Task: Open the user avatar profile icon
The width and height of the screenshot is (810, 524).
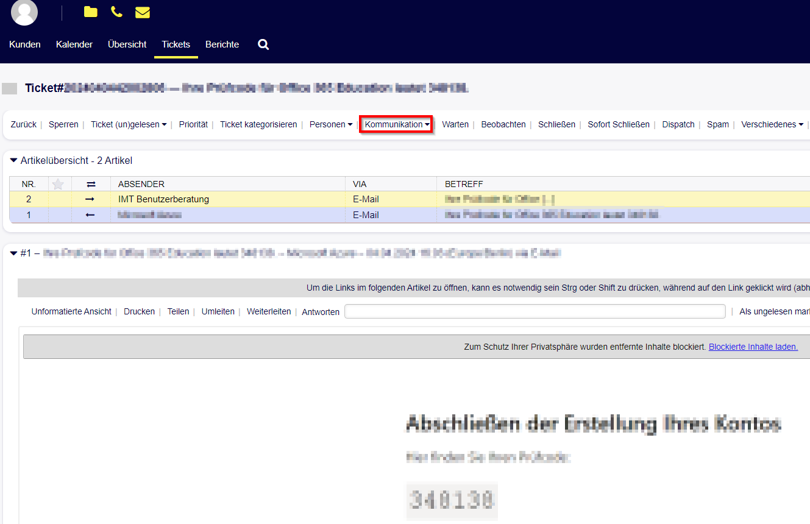Action: (x=24, y=12)
